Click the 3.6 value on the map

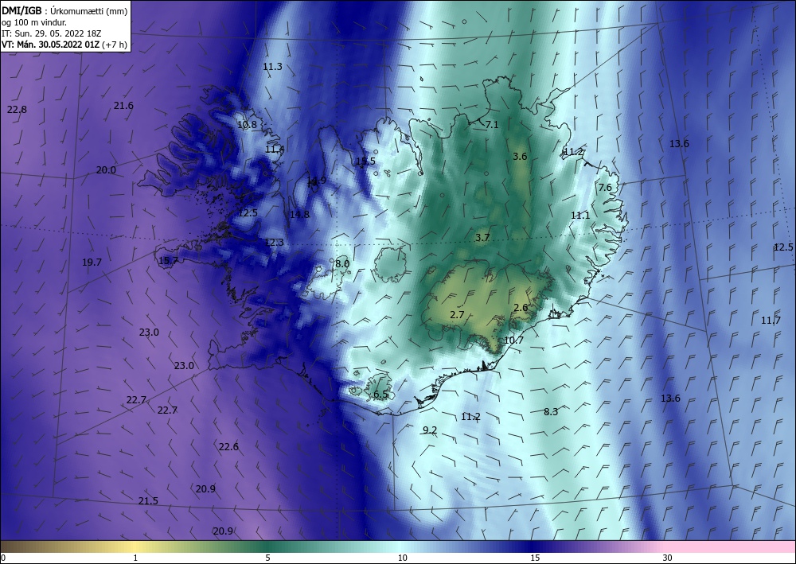pyautogui.click(x=520, y=156)
